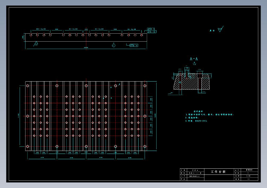Select the 1:10 scale cell in title block
Screen dimensions: 267x188
[248, 176]
